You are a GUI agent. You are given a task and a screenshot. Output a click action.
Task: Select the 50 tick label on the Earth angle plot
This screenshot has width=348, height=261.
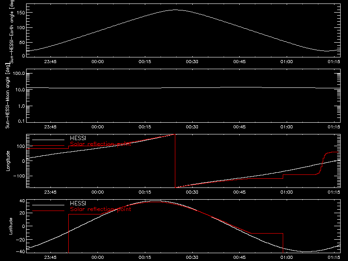coord(22,42)
